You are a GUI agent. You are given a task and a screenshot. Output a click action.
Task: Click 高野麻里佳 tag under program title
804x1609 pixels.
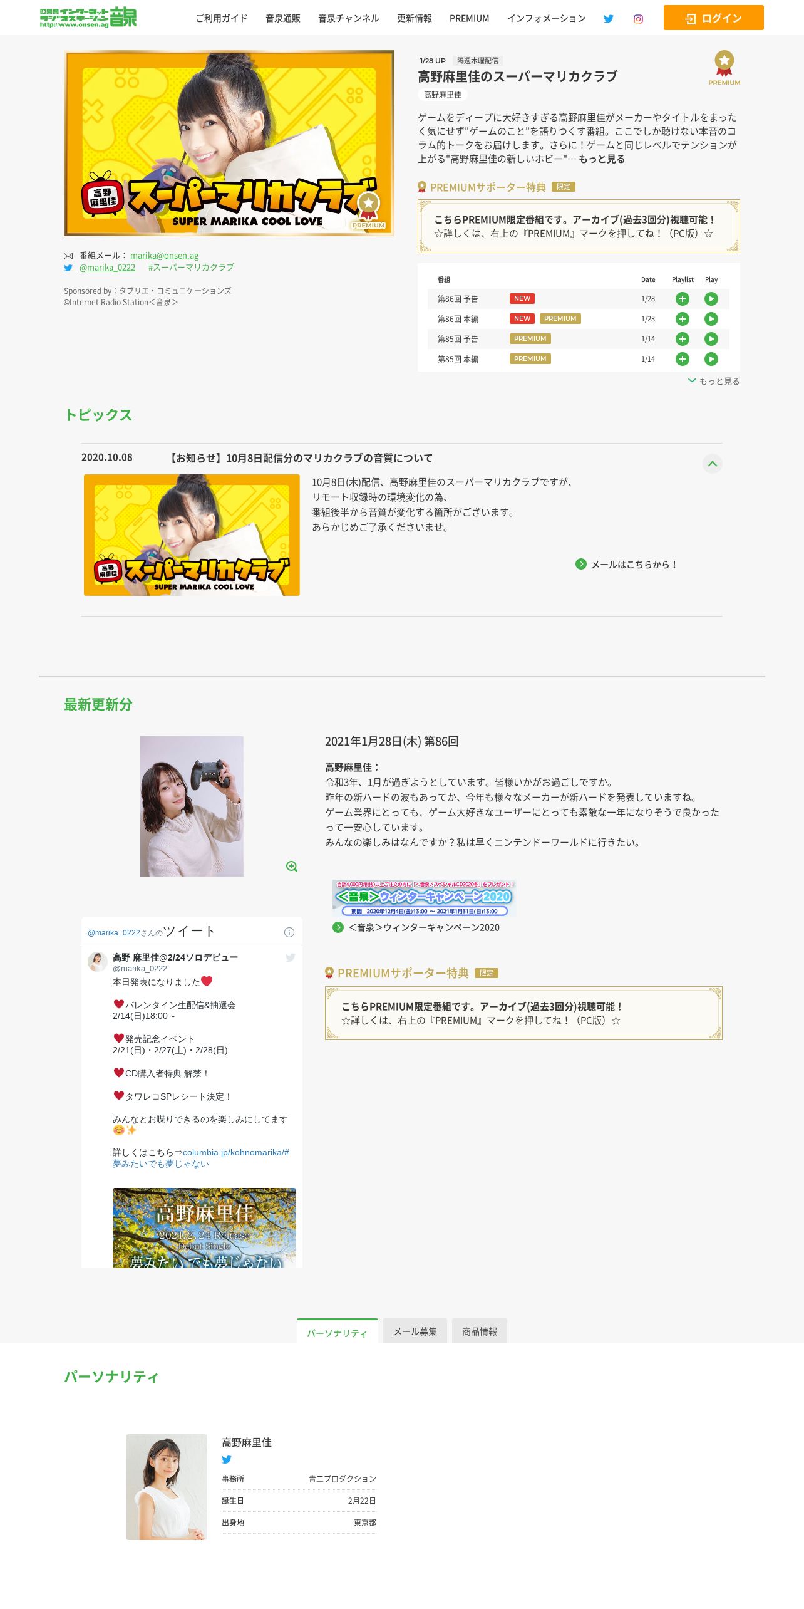443,95
